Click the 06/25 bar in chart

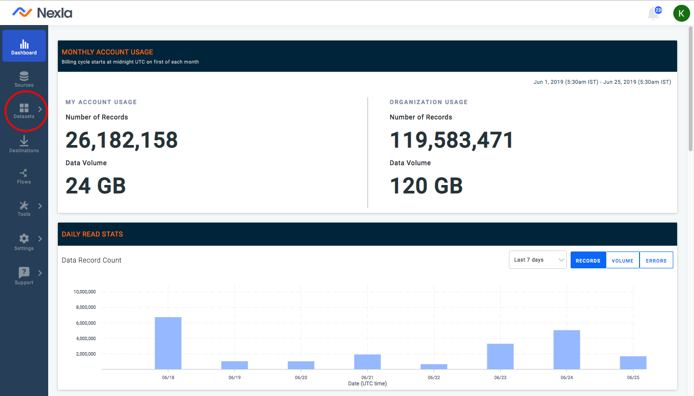point(633,363)
